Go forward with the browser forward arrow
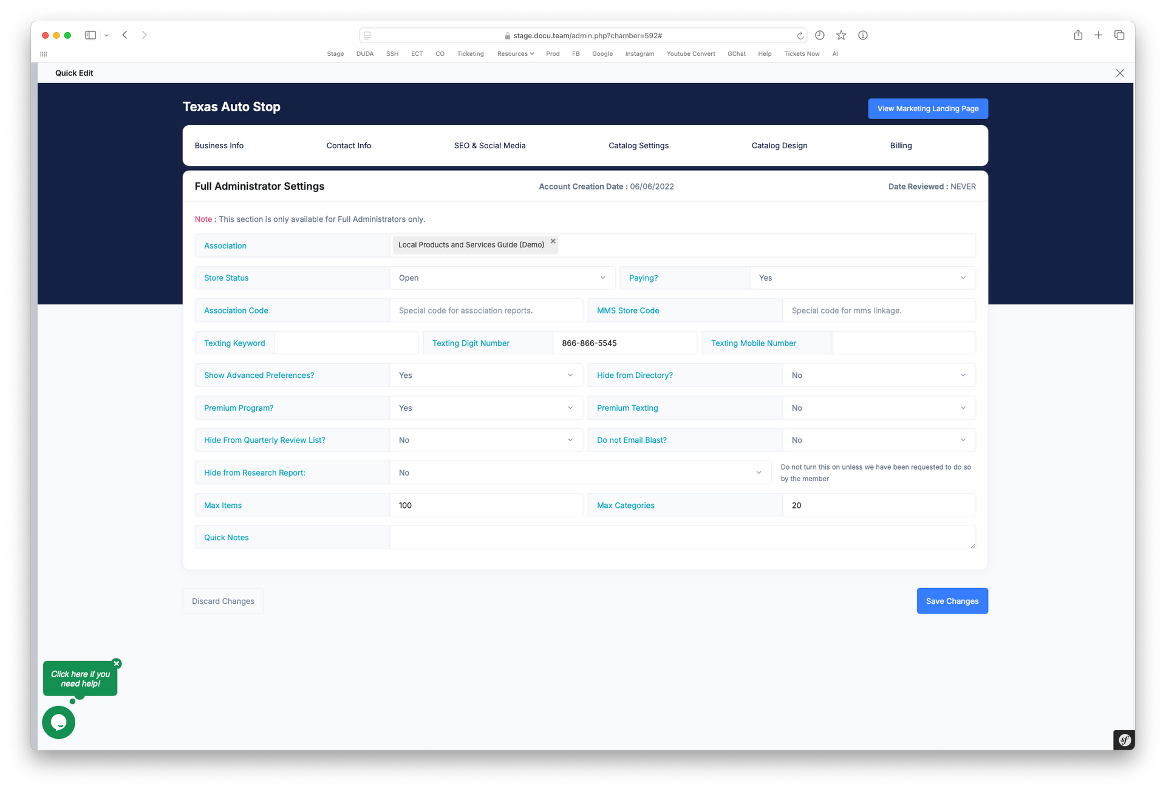Image resolution: width=1166 pixels, height=791 pixels. point(145,35)
